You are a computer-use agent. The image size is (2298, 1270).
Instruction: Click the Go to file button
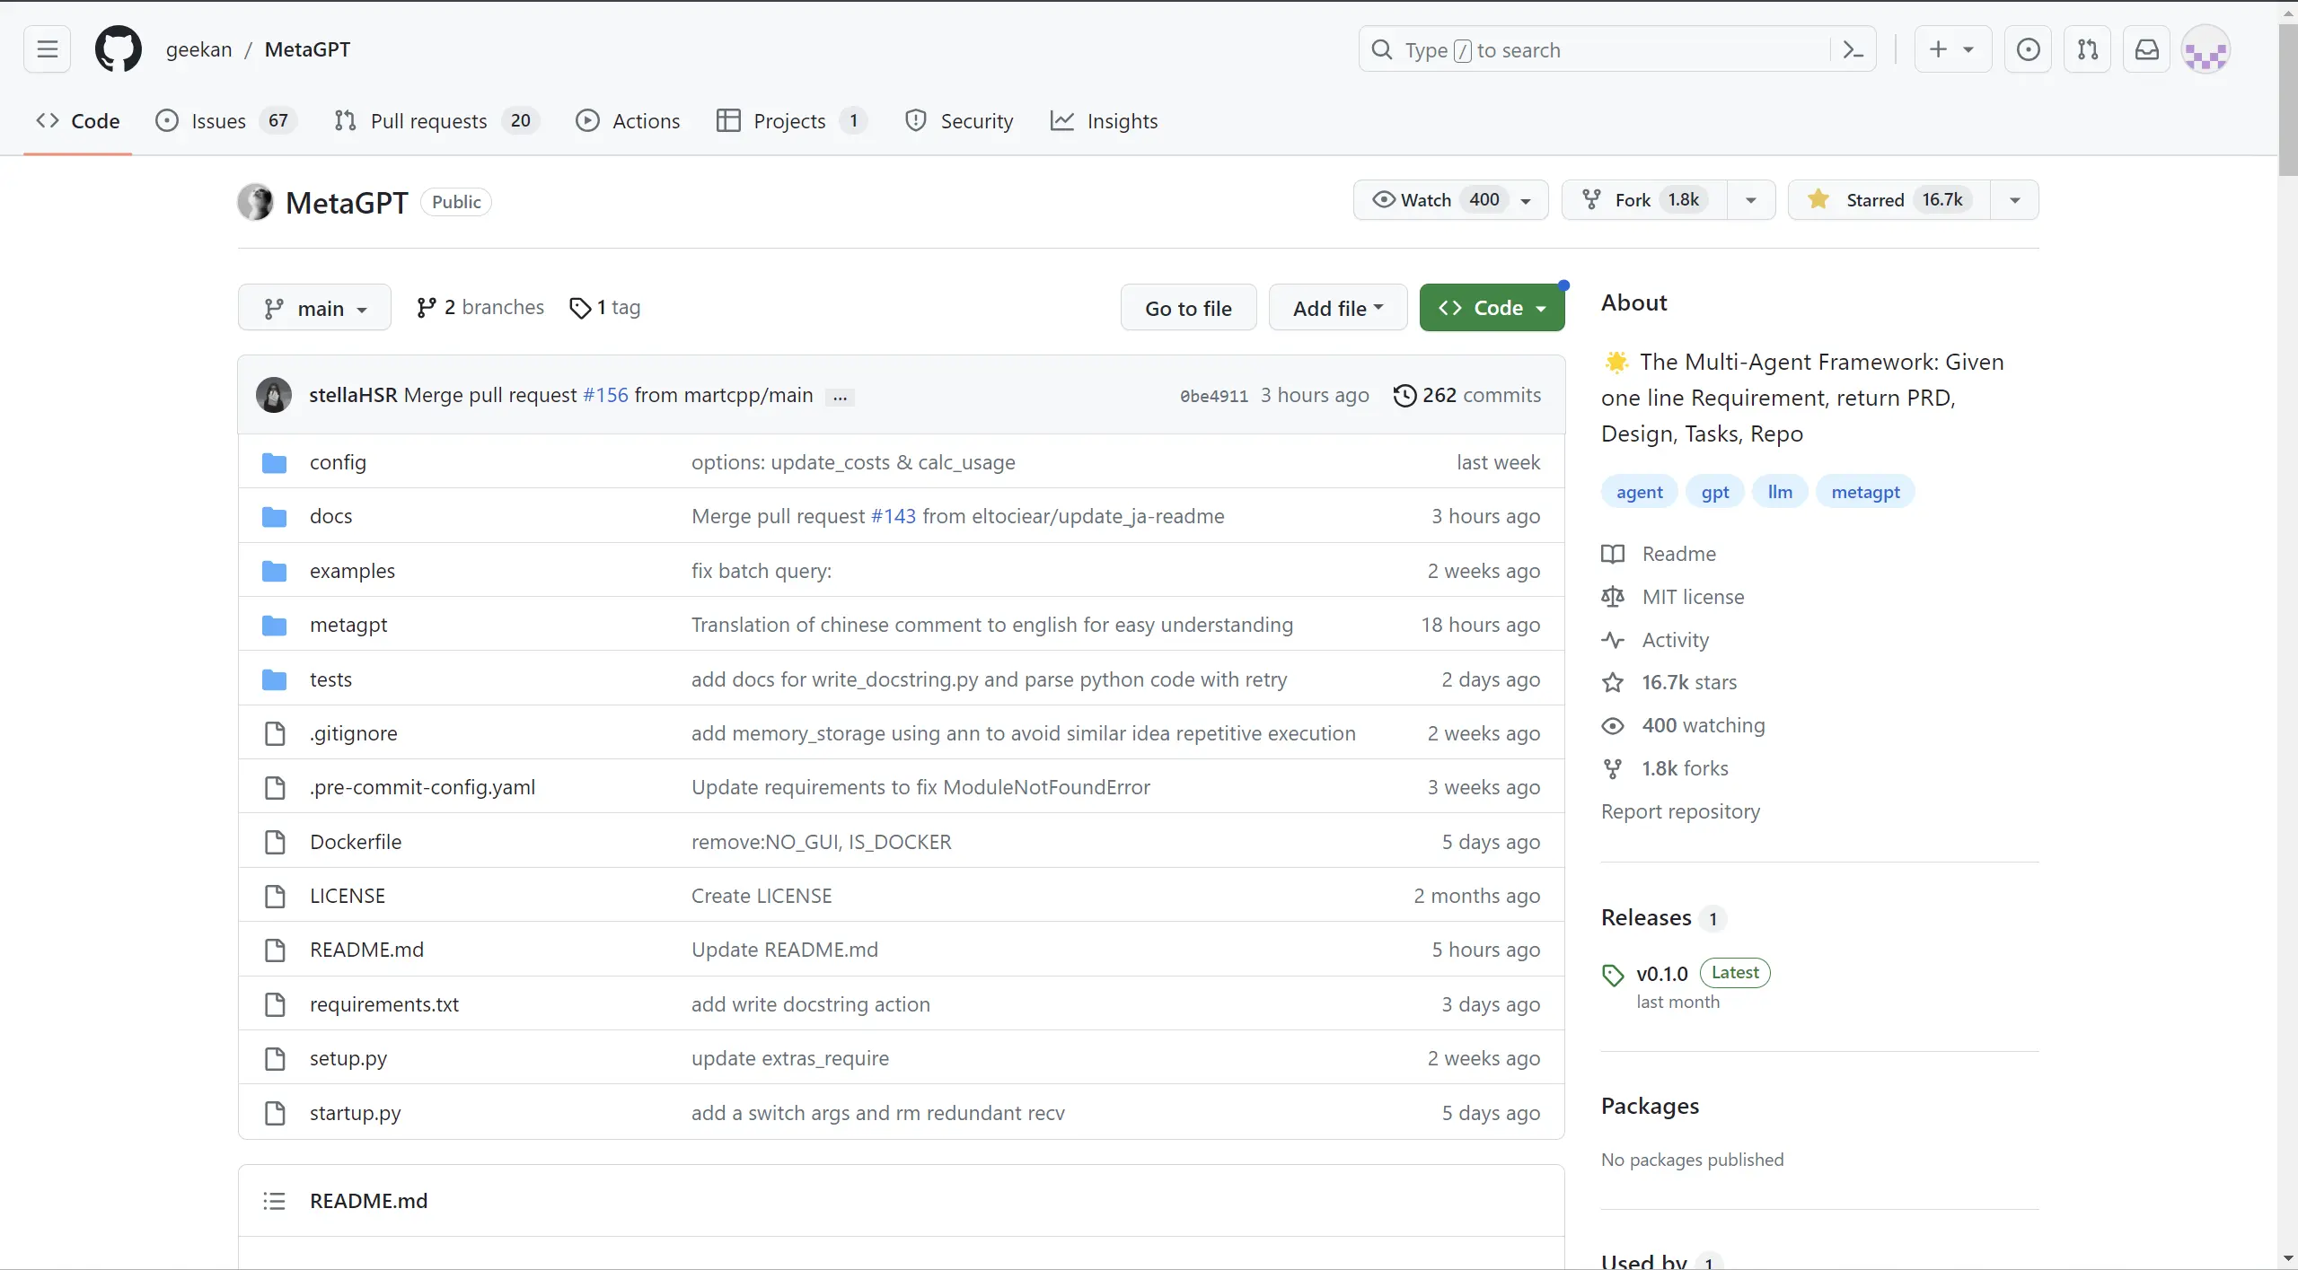click(x=1188, y=308)
